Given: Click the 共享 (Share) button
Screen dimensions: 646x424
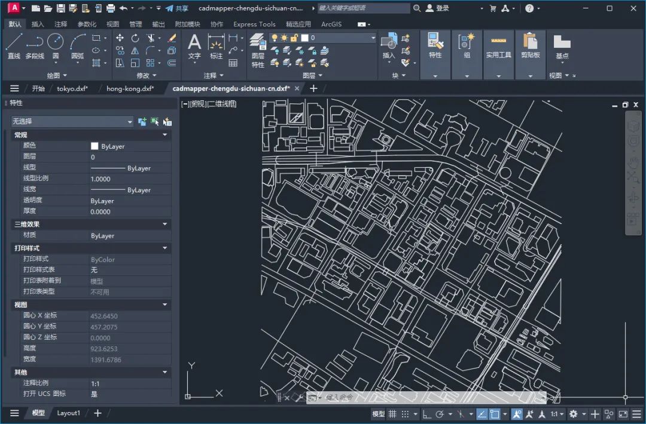Looking at the screenshot, I should tap(176, 8).
